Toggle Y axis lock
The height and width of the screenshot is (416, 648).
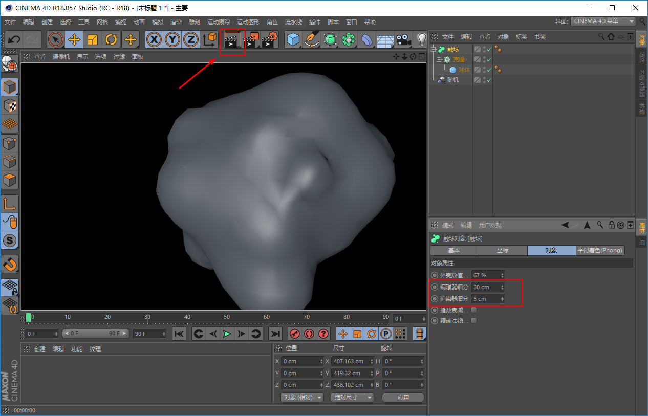(172, 39)
